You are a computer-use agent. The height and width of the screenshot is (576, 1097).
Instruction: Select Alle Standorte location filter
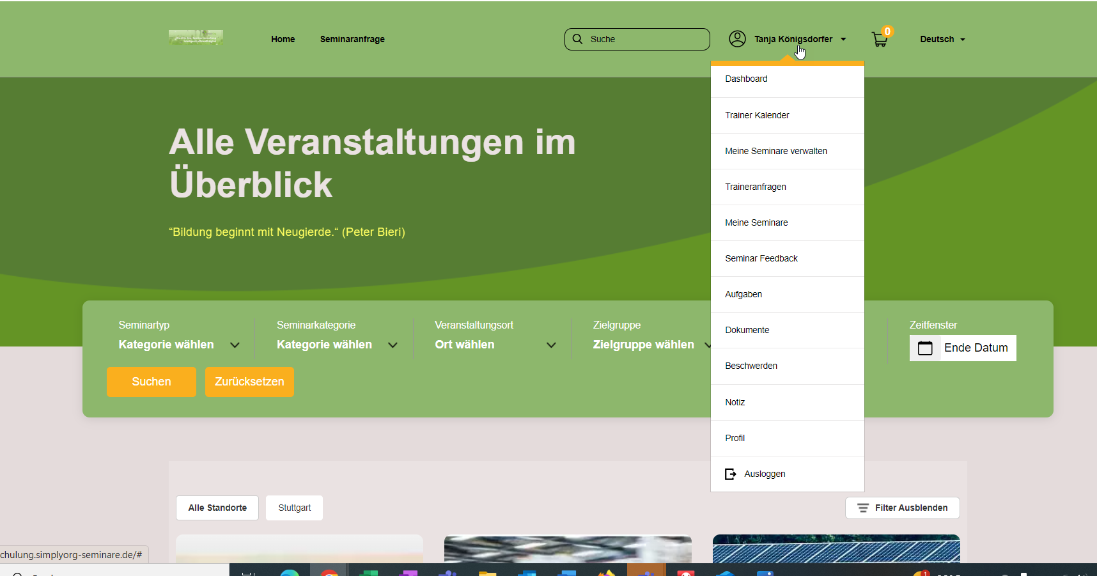click(217, 508)
